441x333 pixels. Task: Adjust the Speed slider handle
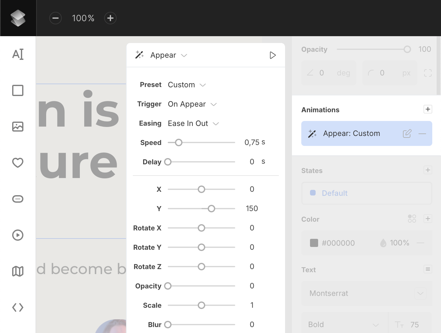click(x=179, y=142)
